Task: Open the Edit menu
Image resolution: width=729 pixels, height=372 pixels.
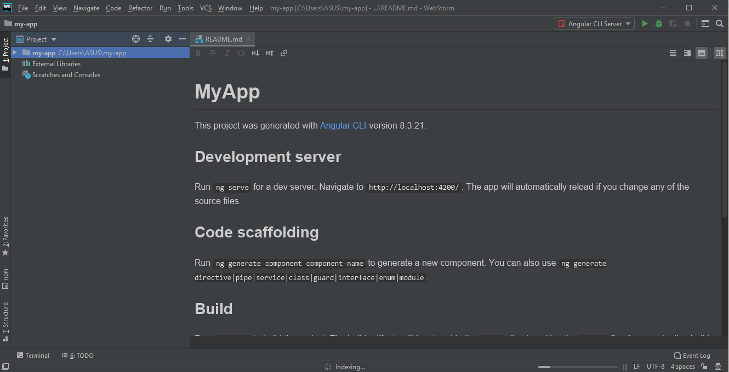Action: 41,8
